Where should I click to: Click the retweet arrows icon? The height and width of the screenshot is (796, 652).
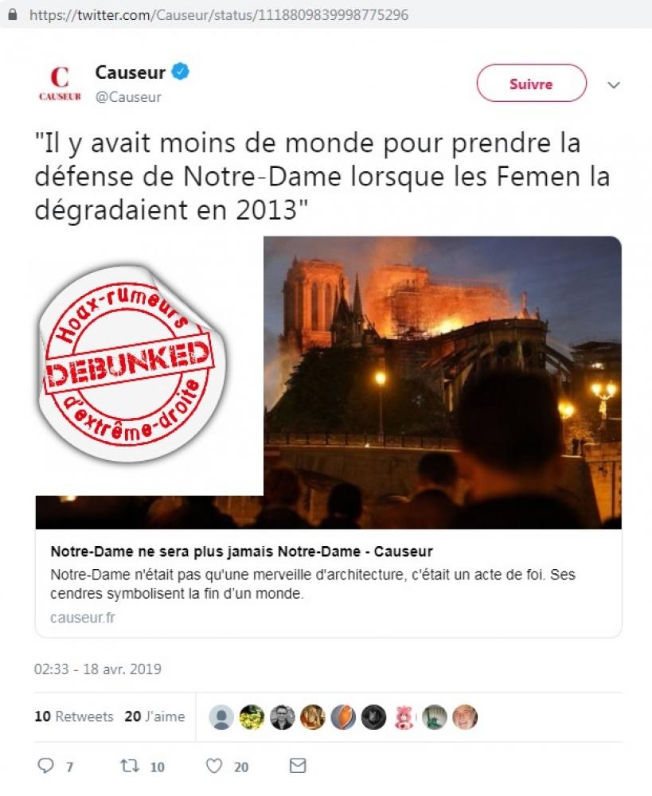[x=130, y=766]
